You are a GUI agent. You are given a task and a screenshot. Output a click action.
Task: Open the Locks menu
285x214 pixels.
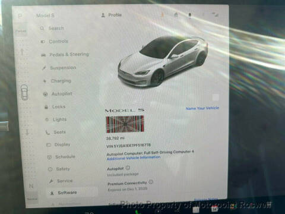(55, 107)
